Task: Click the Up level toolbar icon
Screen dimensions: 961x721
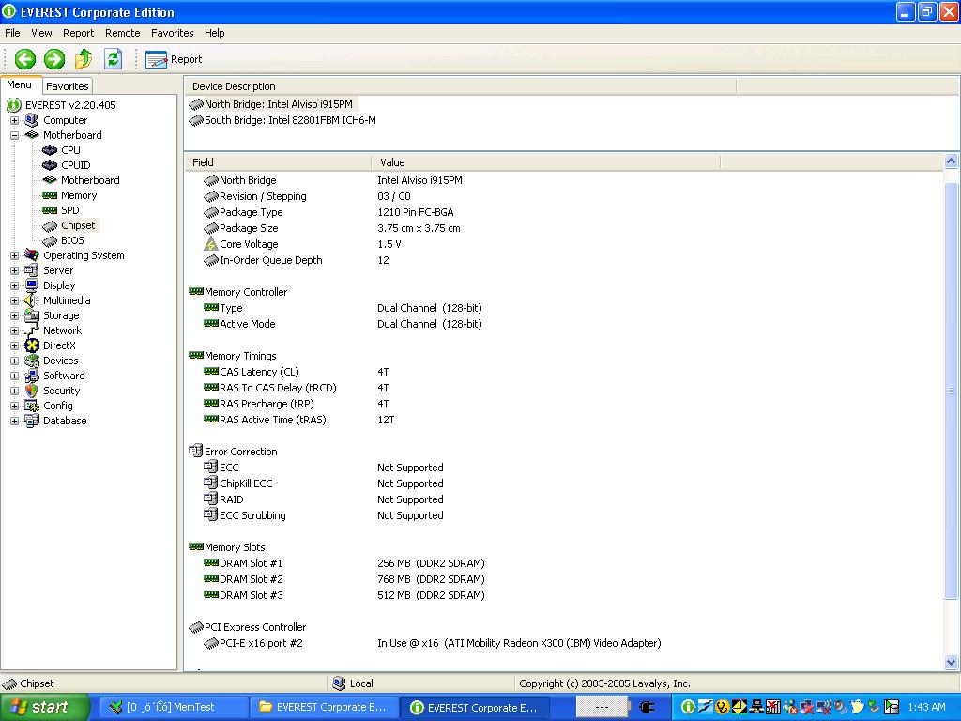Action: coord(84,59)
